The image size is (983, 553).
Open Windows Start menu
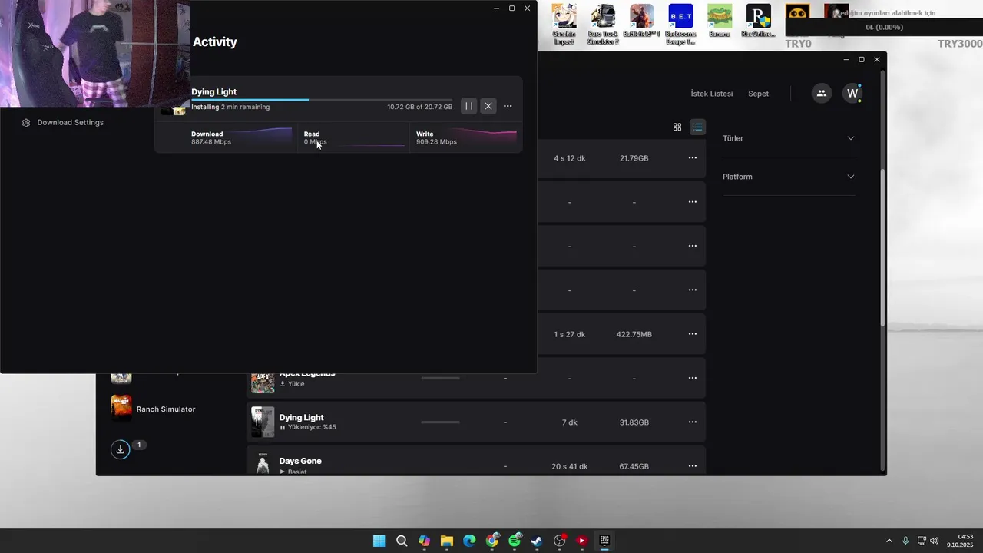click(x=379, y=541)
